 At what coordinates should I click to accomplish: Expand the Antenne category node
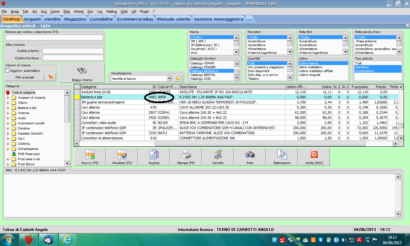tap(8, 113)
